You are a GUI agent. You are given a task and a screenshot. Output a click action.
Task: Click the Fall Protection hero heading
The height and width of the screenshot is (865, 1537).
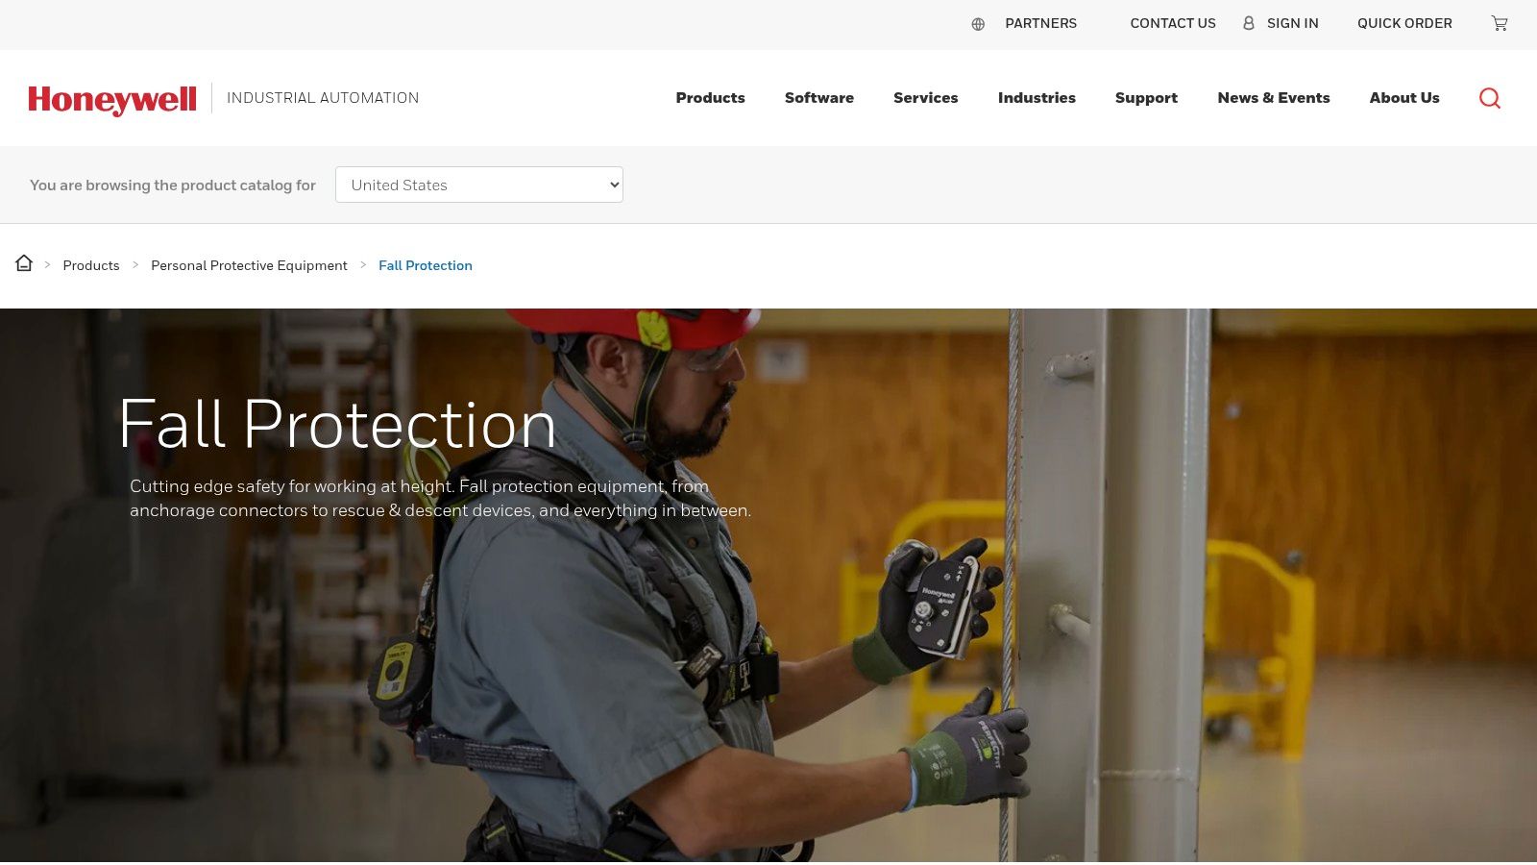point(337,424)
